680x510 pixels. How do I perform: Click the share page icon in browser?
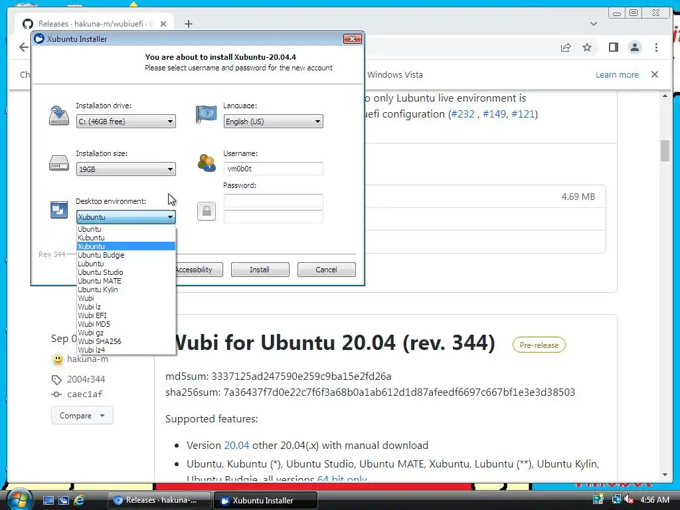click(566, 47)
